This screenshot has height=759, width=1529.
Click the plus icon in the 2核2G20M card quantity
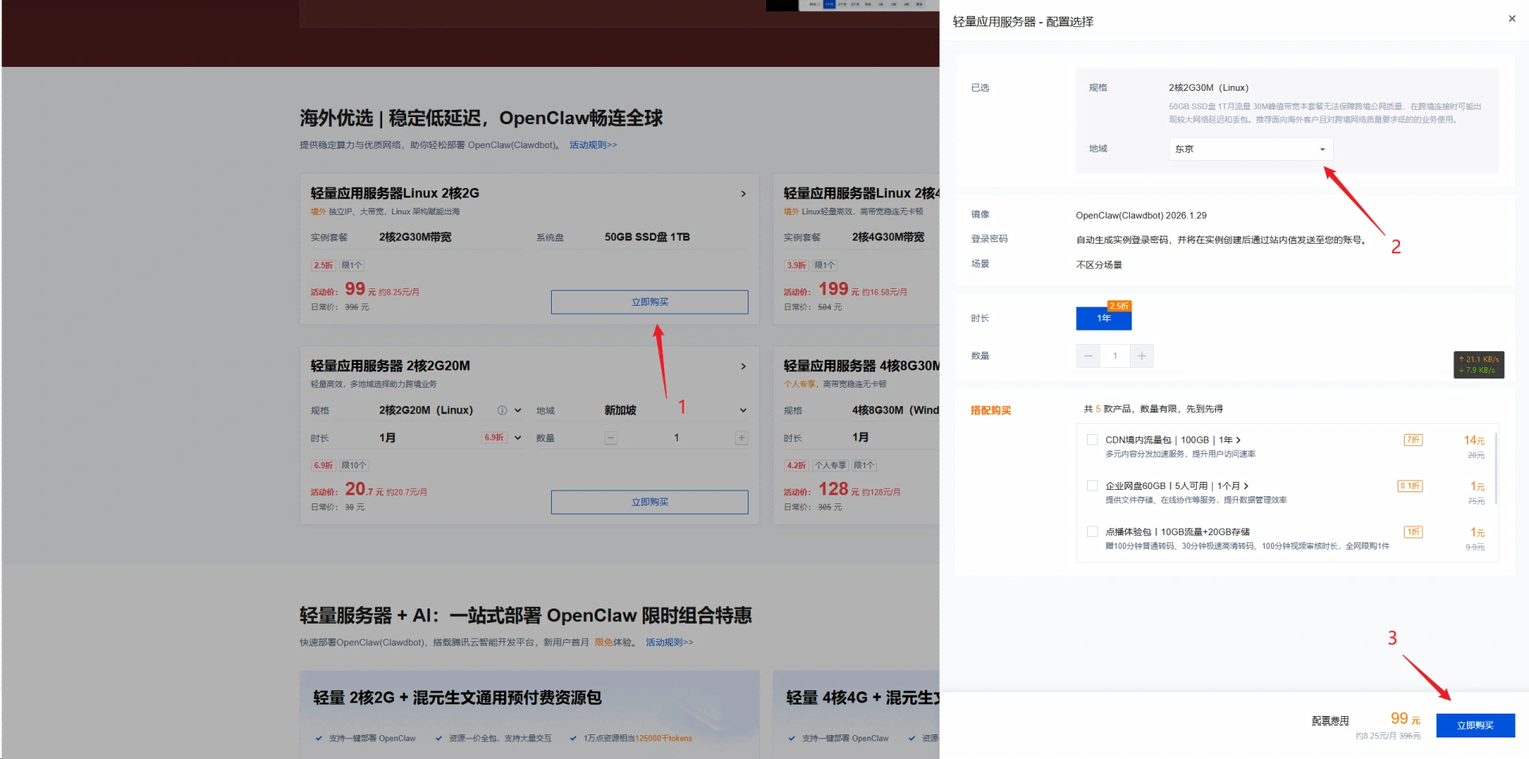741,438
